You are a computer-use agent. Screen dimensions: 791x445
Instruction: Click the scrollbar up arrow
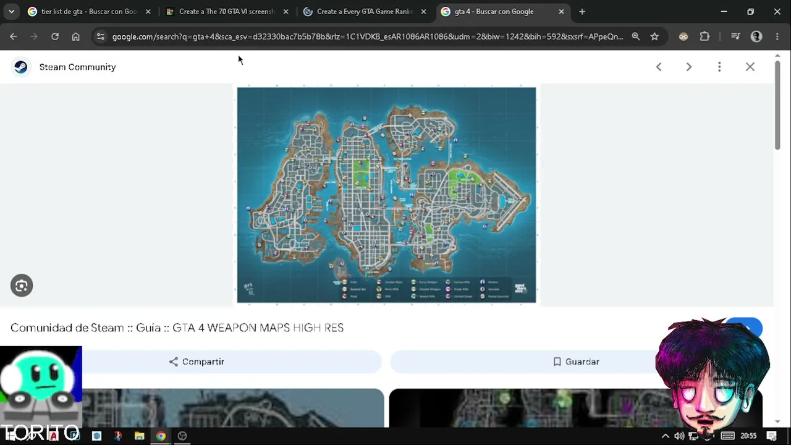(x=777, y=56)
